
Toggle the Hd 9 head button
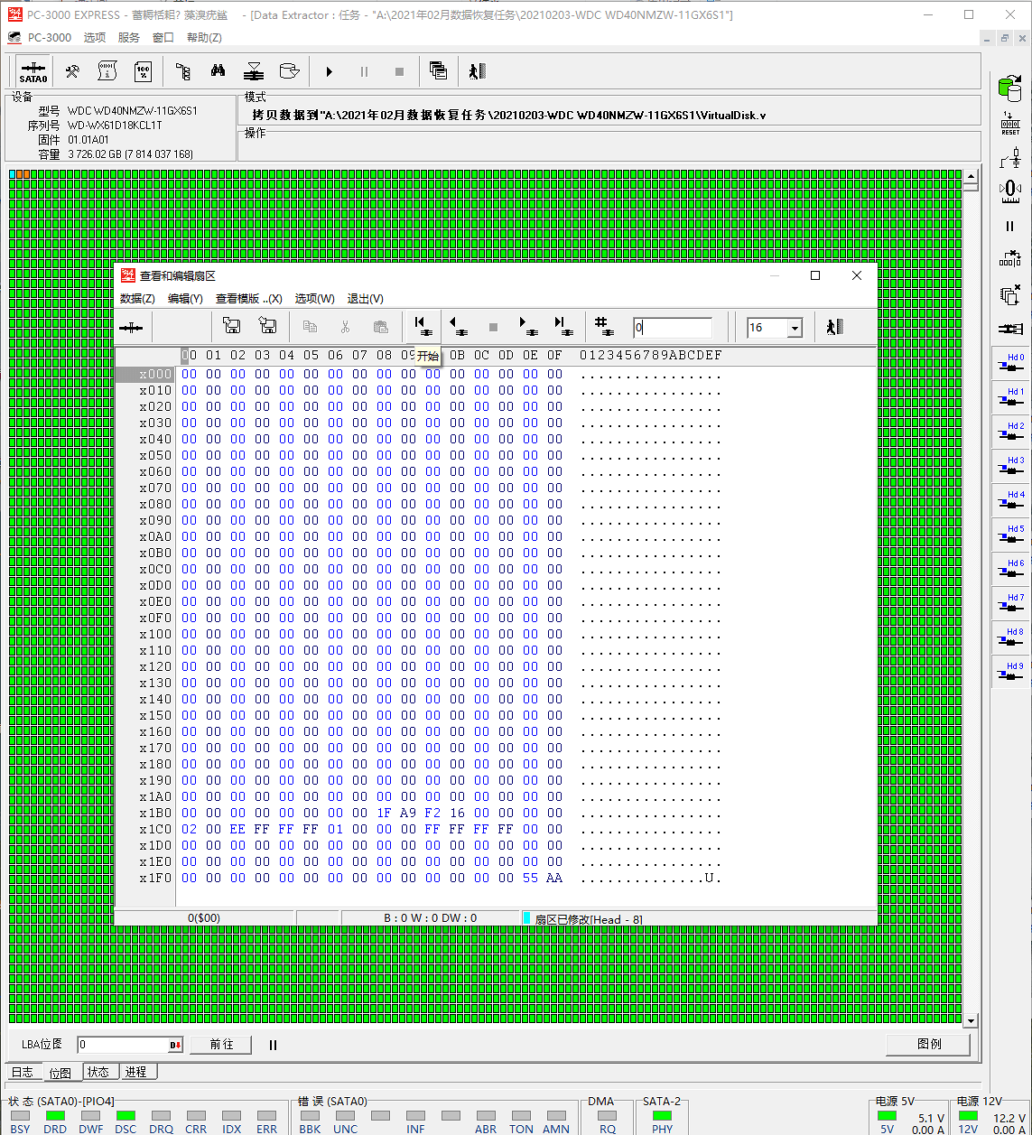(x=1010, y=672)
